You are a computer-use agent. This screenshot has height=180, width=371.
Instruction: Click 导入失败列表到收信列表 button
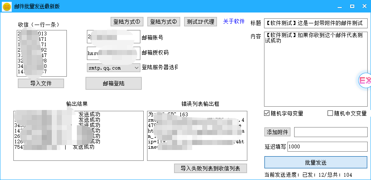click(x=211, y=168)
